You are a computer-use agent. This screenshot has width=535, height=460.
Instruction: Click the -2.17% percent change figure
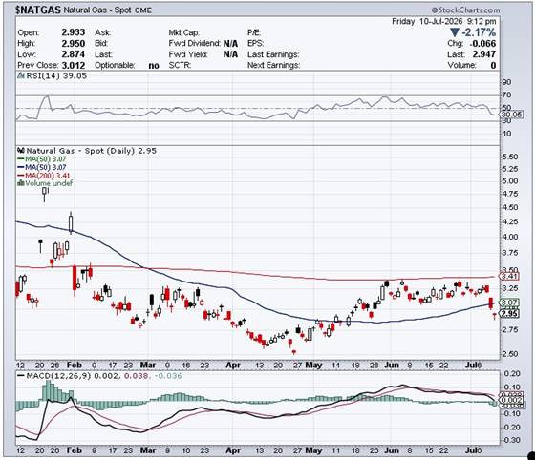[x=479, y=32]
